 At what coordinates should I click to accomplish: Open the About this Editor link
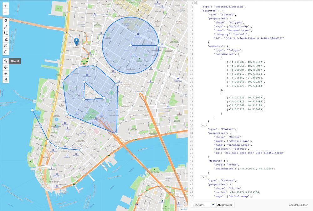(x=298, y=205)
